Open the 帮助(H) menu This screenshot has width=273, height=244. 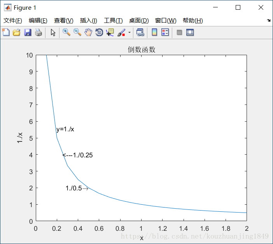pos(193,21)
